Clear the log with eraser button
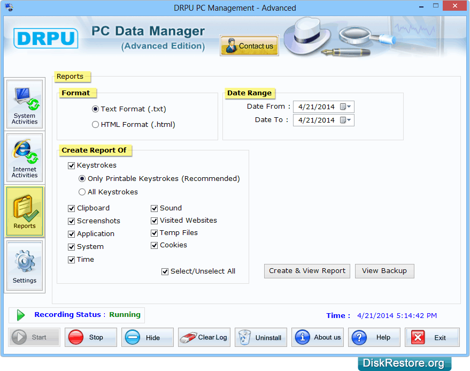470x371 pixels. point(204,337)
